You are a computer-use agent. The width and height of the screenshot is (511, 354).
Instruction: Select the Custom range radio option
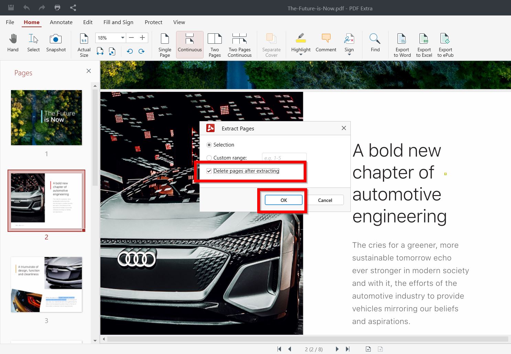point(209,158)
